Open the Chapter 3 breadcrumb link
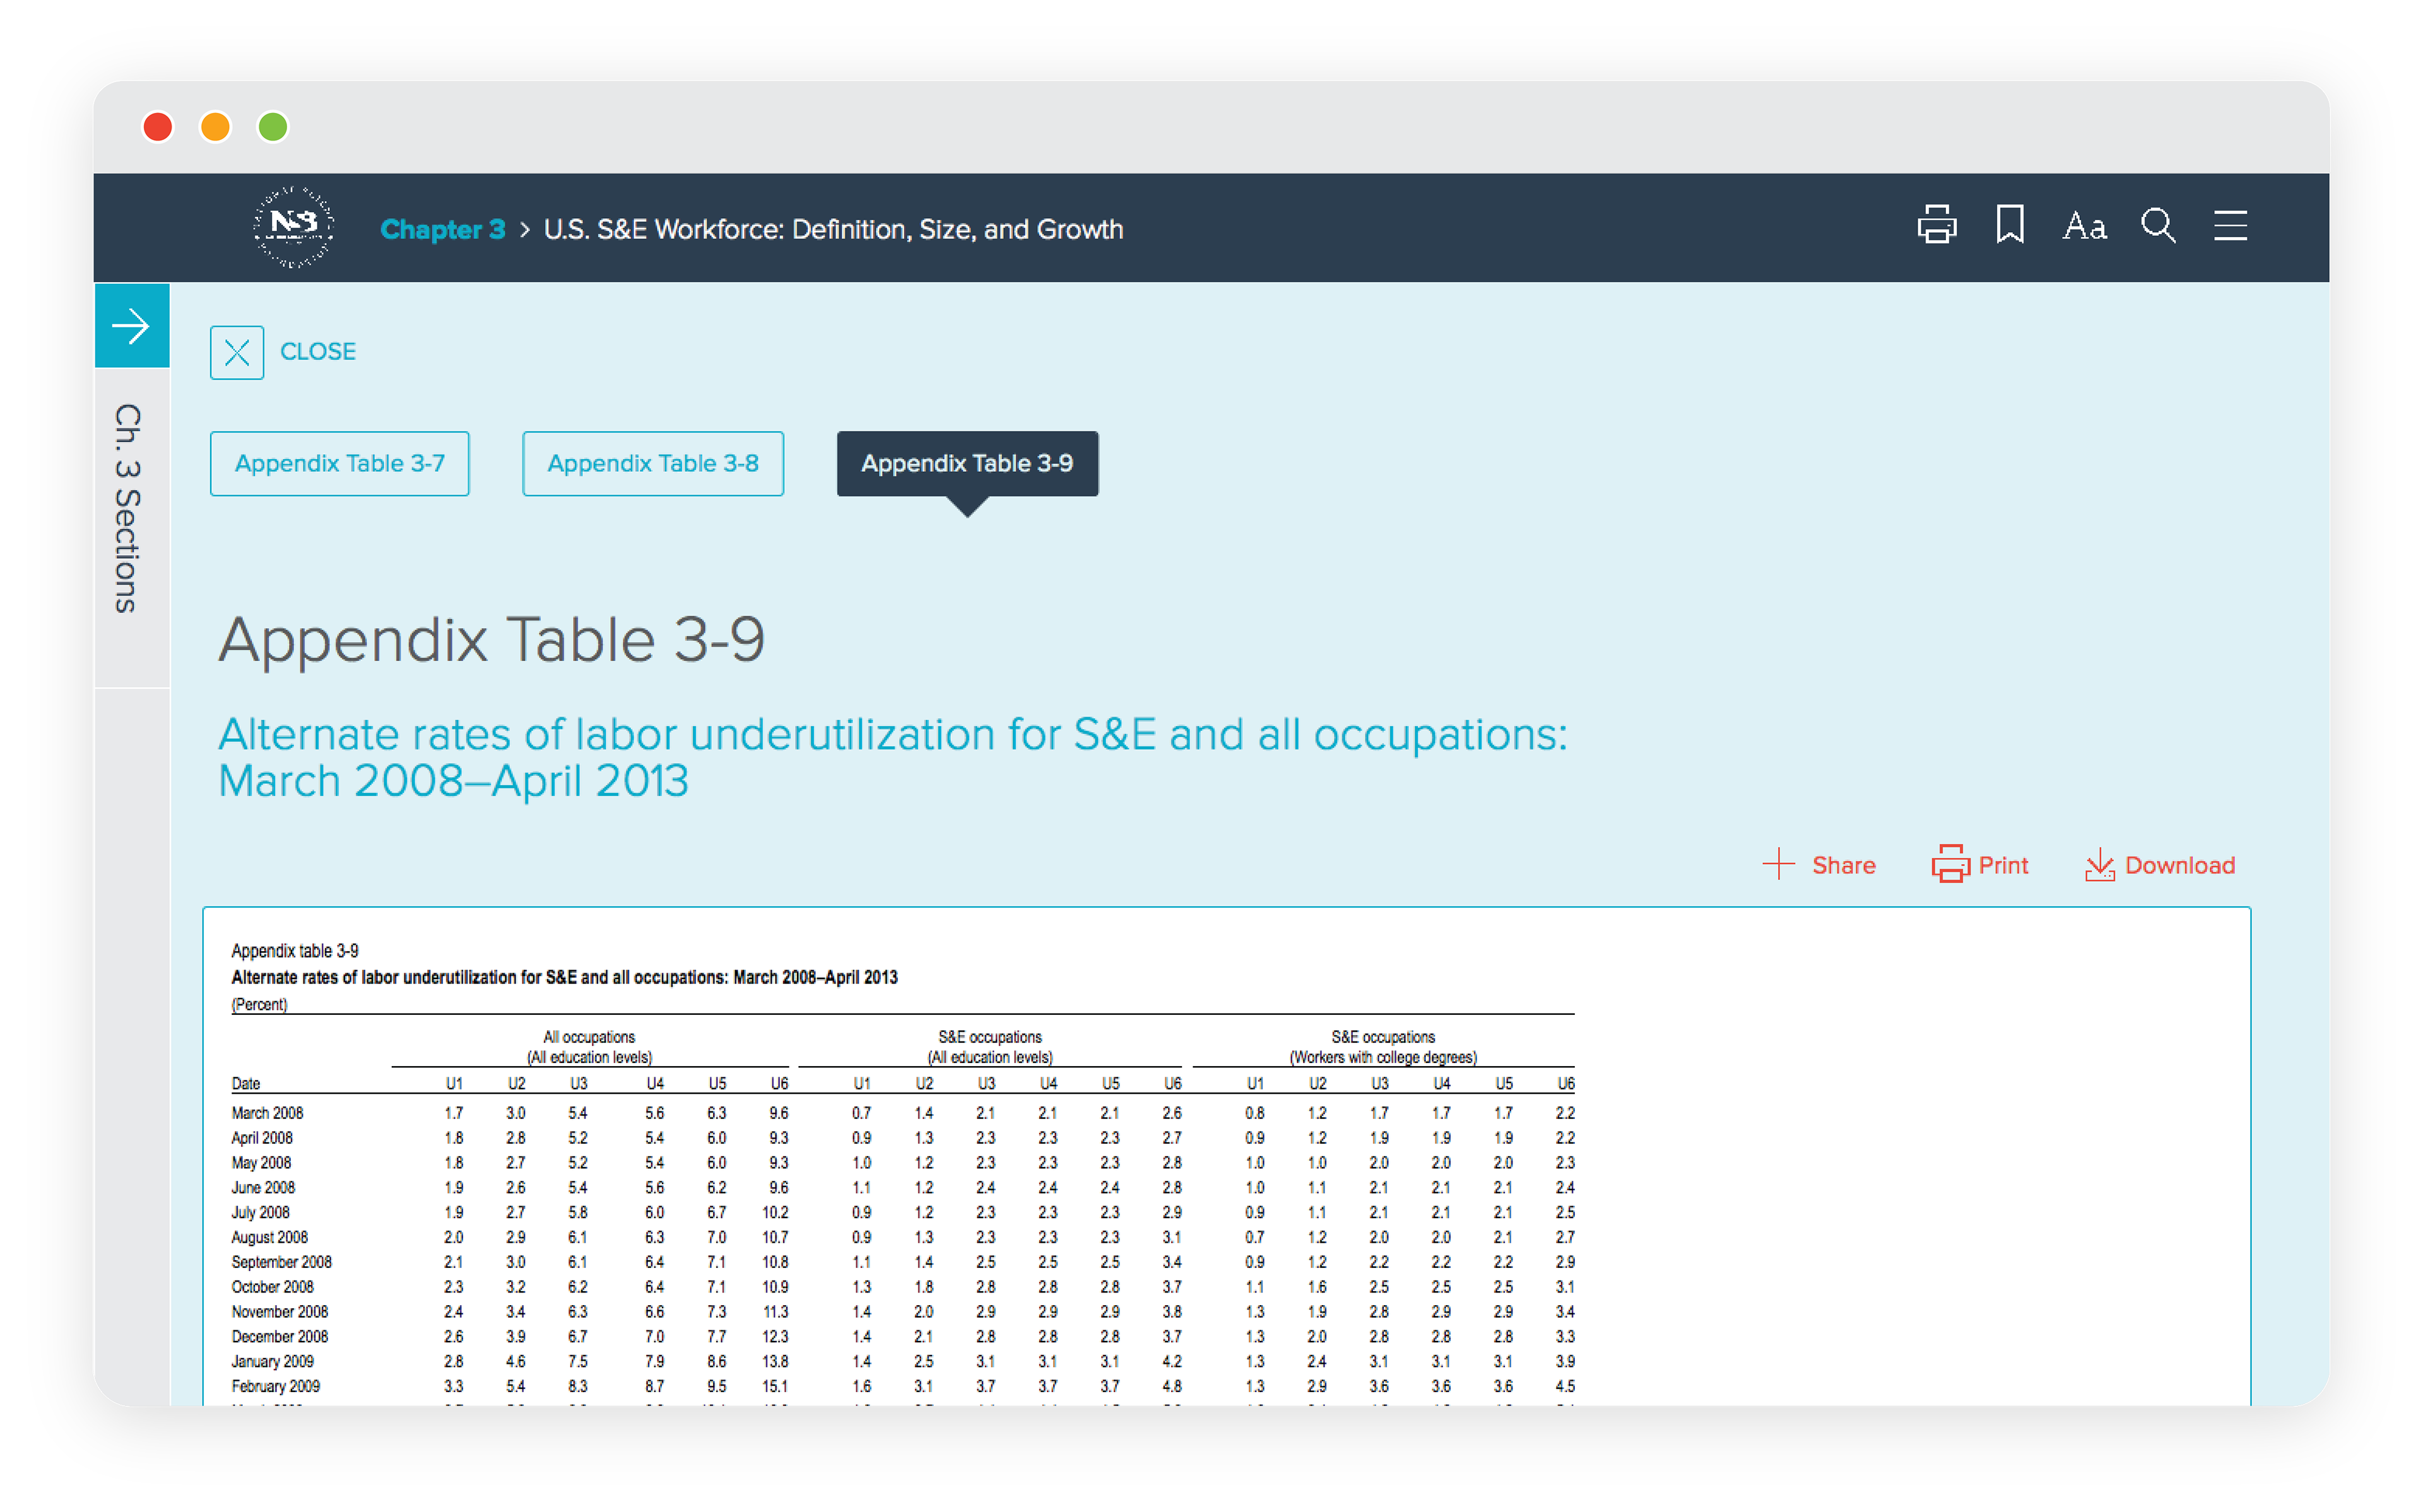 click(443, 229)
